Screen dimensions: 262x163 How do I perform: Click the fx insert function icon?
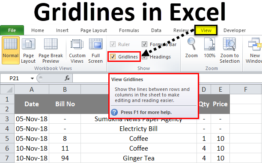click(x=67, y=78)
